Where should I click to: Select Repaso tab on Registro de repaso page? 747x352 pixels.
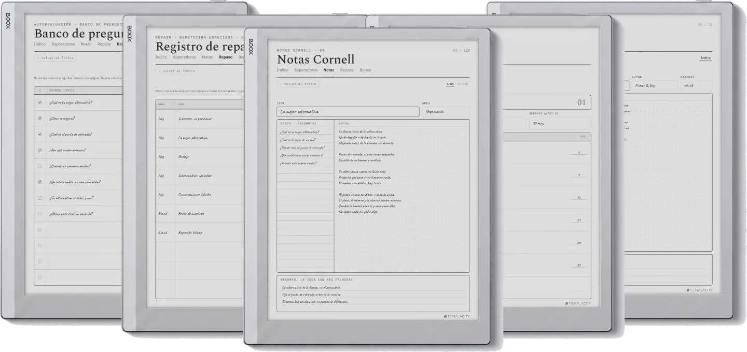point(226,57)
